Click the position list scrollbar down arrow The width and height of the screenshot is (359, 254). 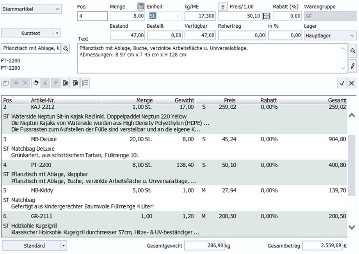[352, 228]
